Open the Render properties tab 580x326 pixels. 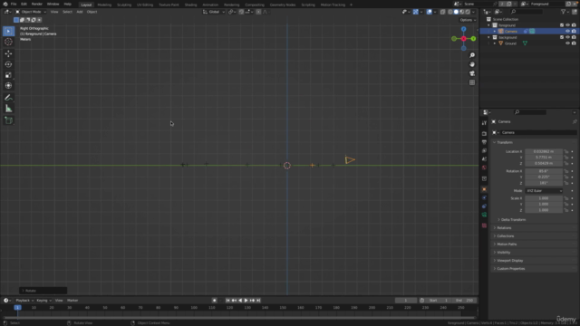click(x=484, y=133)
